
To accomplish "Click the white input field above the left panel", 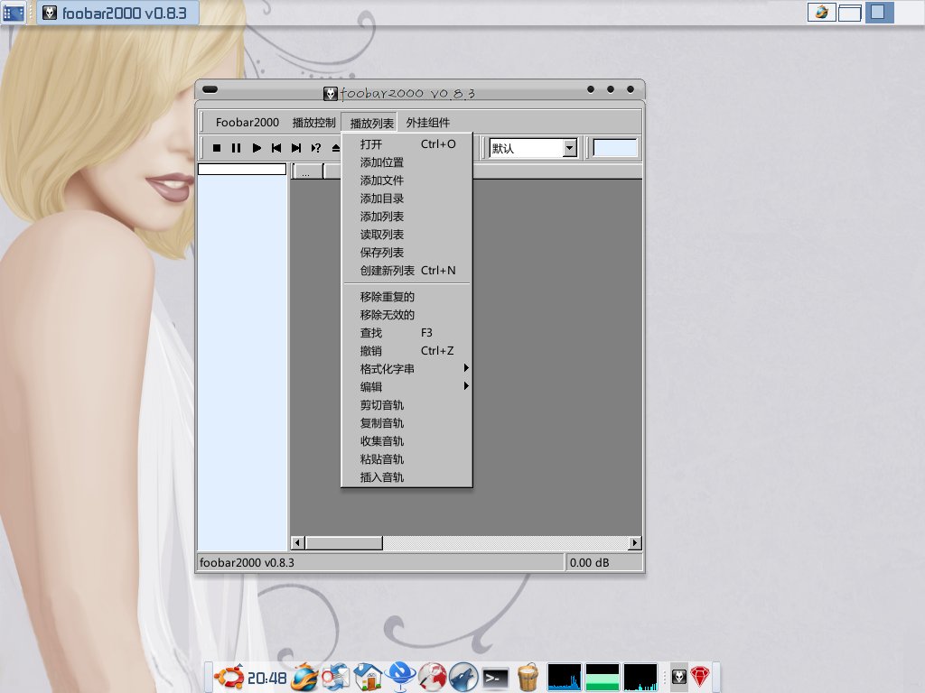I will [x=242, y=169].
